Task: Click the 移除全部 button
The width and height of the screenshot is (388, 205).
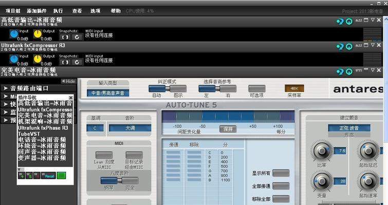Action: [x=281, y=199]
